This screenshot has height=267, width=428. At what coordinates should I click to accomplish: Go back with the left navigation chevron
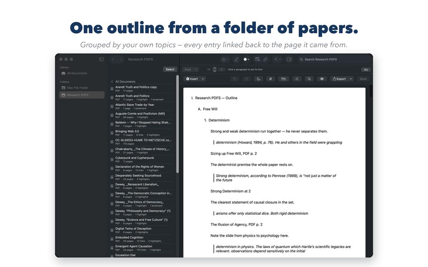click(x=113, y=59)
